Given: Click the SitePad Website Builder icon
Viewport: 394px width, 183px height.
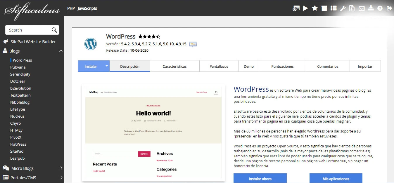Looking at the screenshot, I should 6,42.
